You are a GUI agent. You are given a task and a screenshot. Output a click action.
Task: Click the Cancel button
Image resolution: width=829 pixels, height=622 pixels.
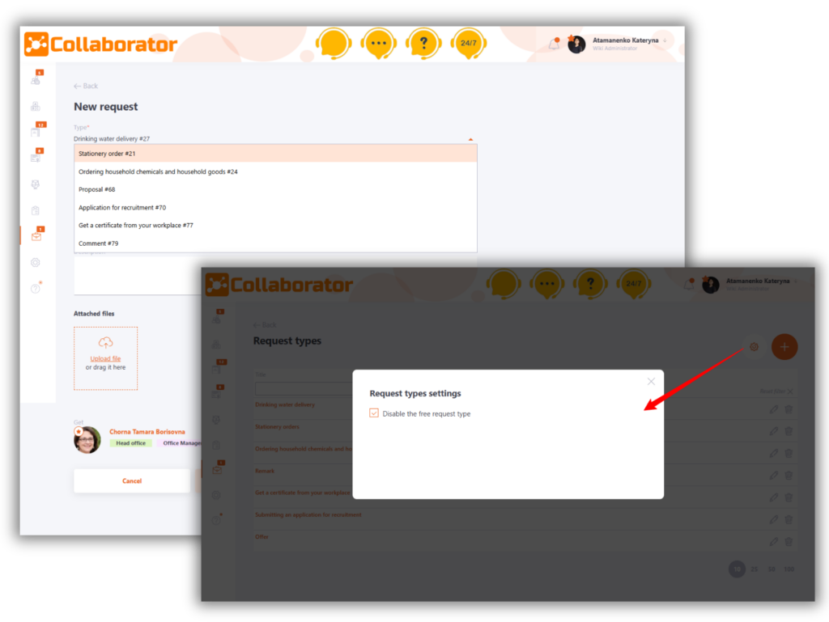pyautogui.click(x=132, y=481)
